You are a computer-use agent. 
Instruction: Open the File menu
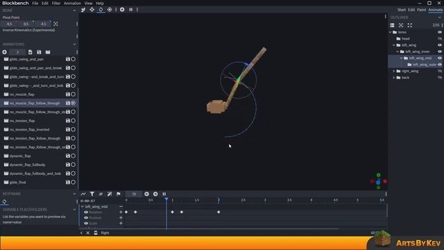click(x=35, y=3)
